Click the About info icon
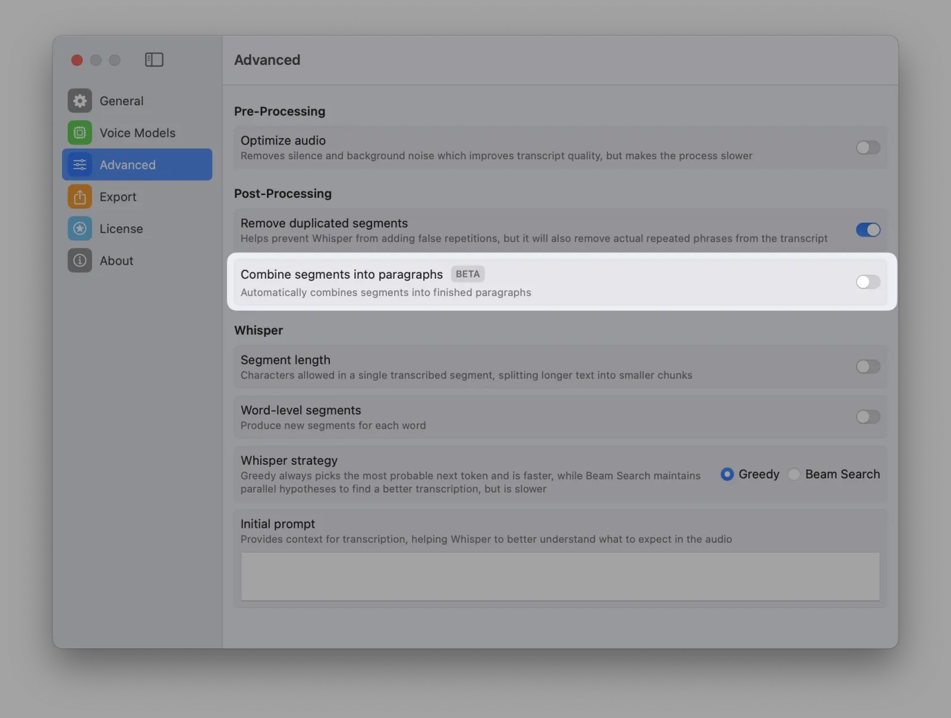 pyautogui.click(x=80, y=260)
